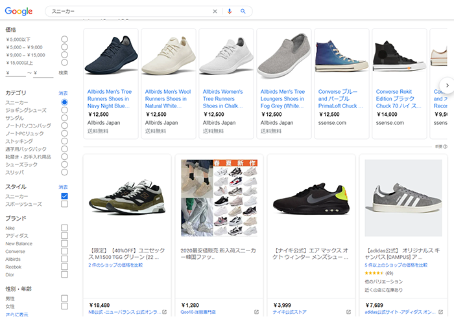Click New Balance M1500 green sneaker image
Image resolution: width=454 pixels, height=321 pixels.
(127, 197)
